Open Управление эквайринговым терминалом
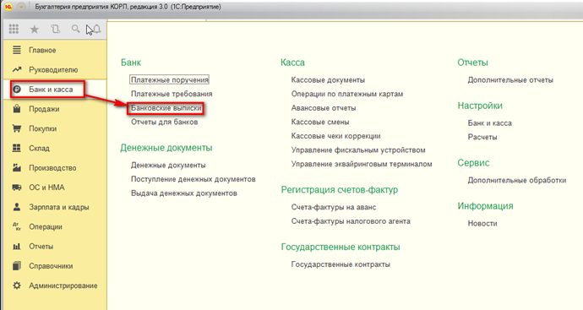The image size is (583, 310). pos(362,164)
